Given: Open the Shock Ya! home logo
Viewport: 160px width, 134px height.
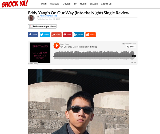Looking at the screenshot, I should 15,4.
